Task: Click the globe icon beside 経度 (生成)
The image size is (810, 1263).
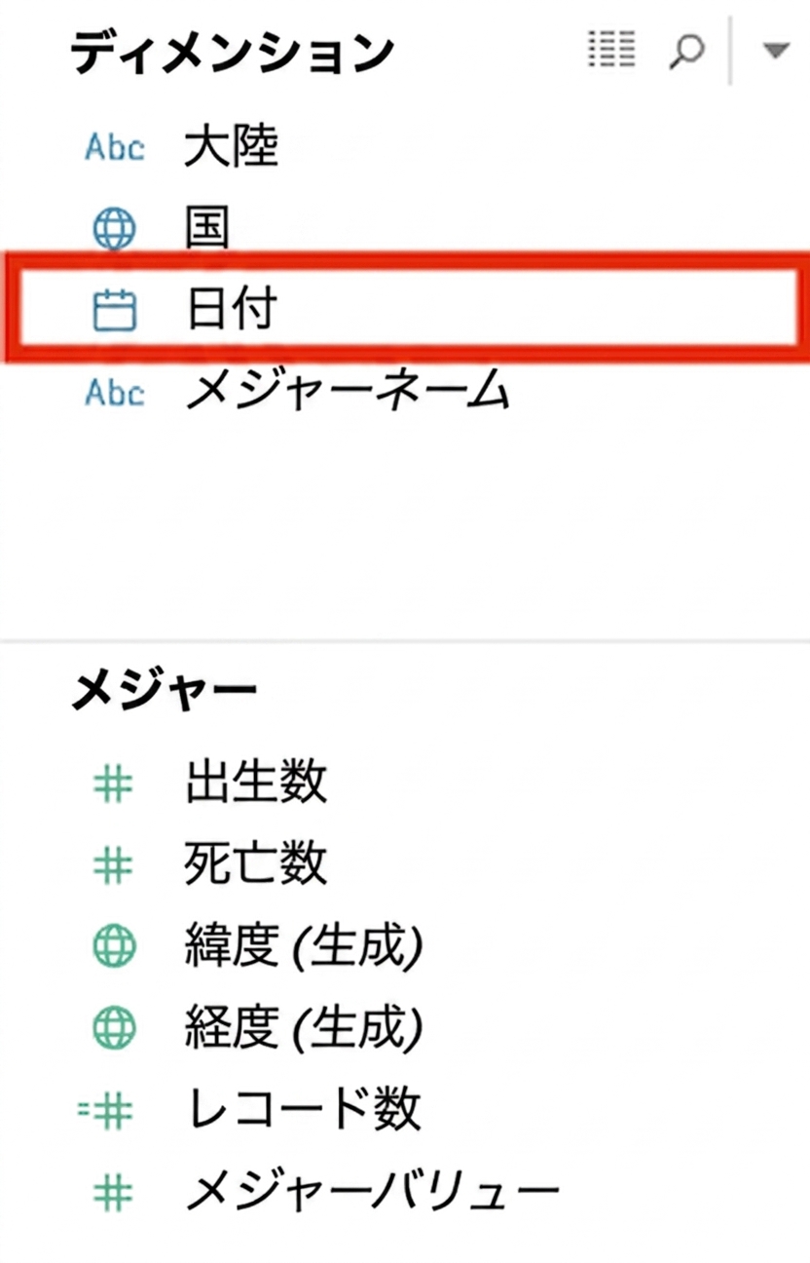Action: [x=115, y=1027]
